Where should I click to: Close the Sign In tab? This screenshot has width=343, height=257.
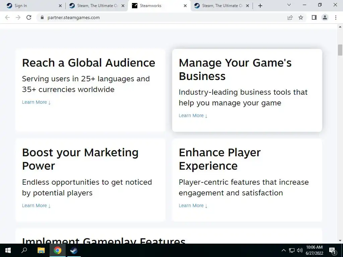pyautogui.click(x=60, y=6)
